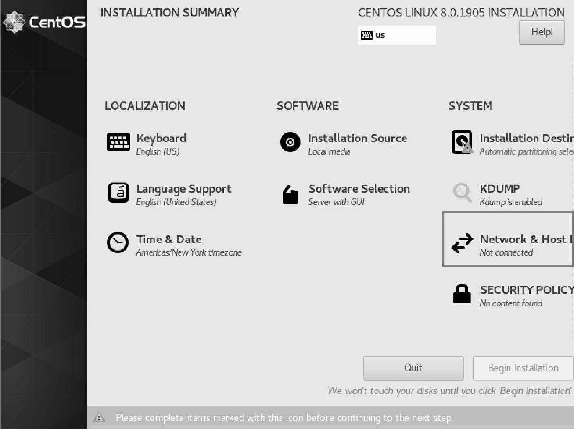Click 'Local media' status text
This screenshot has width=574, height=429.
pyautogui.click(x=329, y=151)
